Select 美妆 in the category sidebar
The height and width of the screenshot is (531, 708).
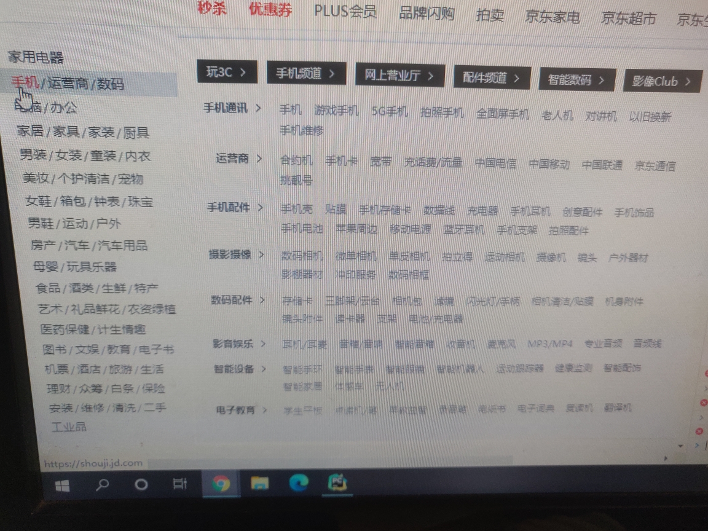click(x=36, y=178)
